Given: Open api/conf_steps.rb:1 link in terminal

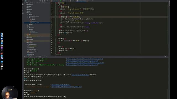Looking at the screenshot, I should (66, 87).
